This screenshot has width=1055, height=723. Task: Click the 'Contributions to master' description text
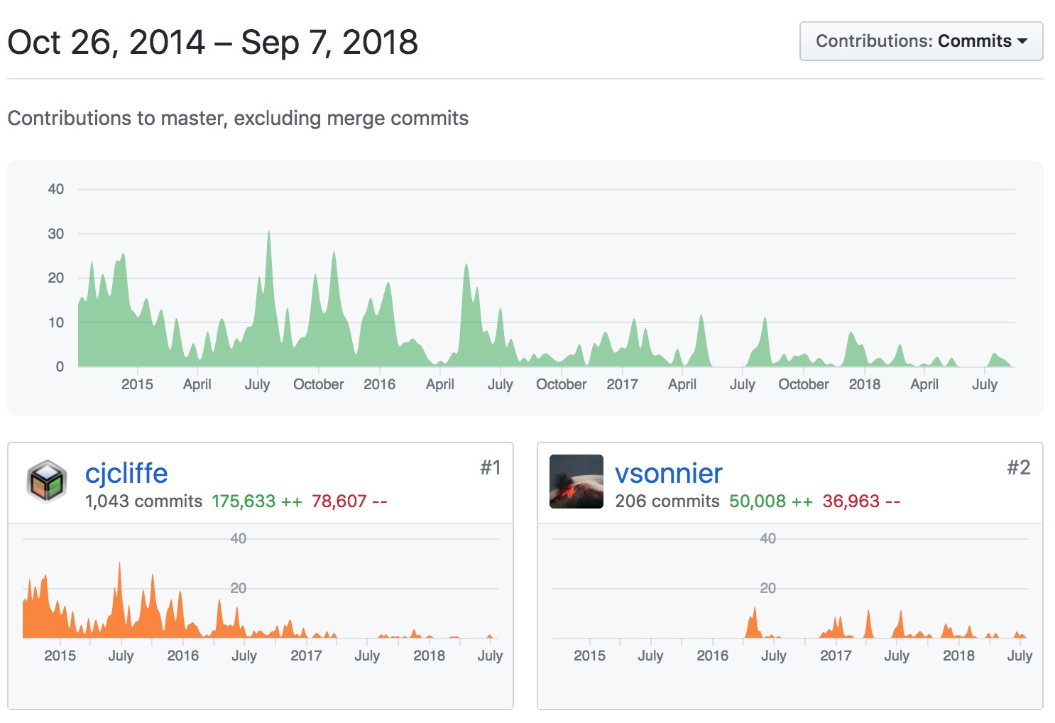238,118
